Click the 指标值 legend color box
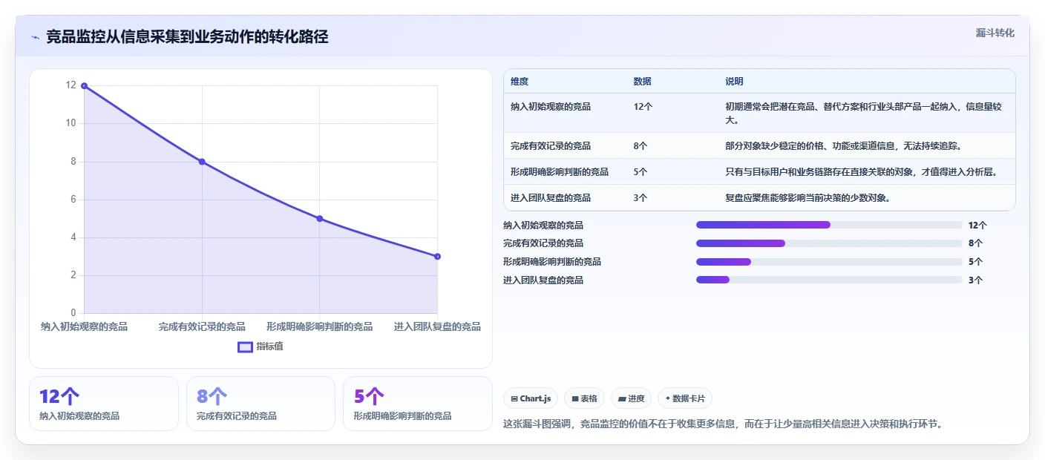This screenshot has width=1045, height=460. pos(245,346)
